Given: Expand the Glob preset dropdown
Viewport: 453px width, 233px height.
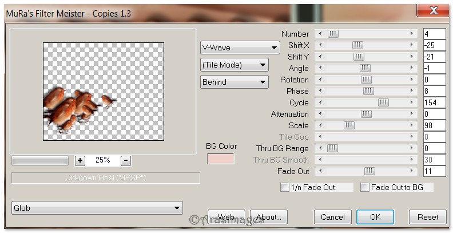Looking at the screenshot, I should click(97, 208).
